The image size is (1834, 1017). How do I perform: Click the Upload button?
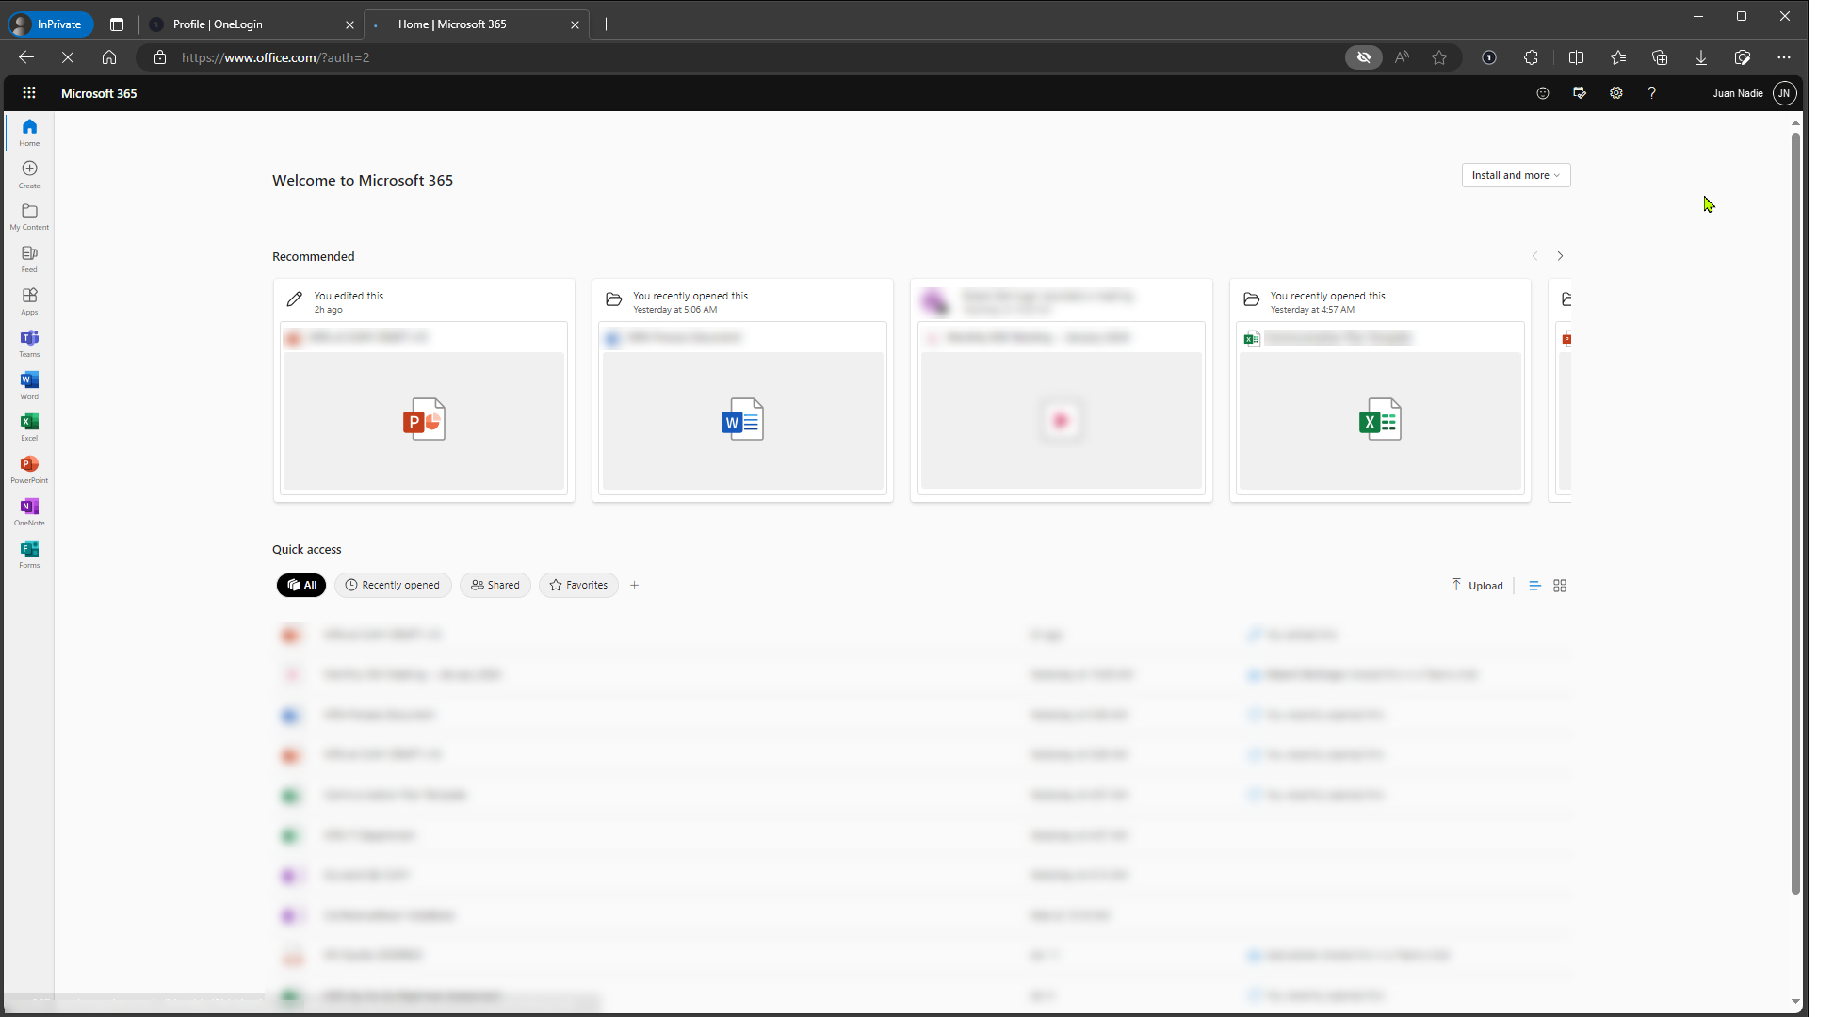(x=1477, y=586)
